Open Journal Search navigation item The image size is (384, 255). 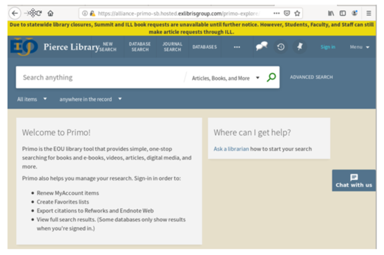pyautogui.click(x=172, y=47)
